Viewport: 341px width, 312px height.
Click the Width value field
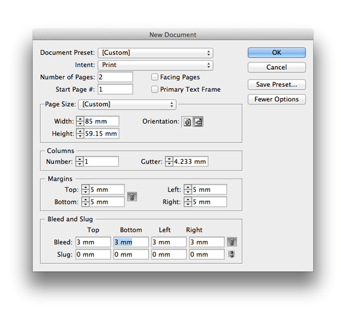(101, 121)
